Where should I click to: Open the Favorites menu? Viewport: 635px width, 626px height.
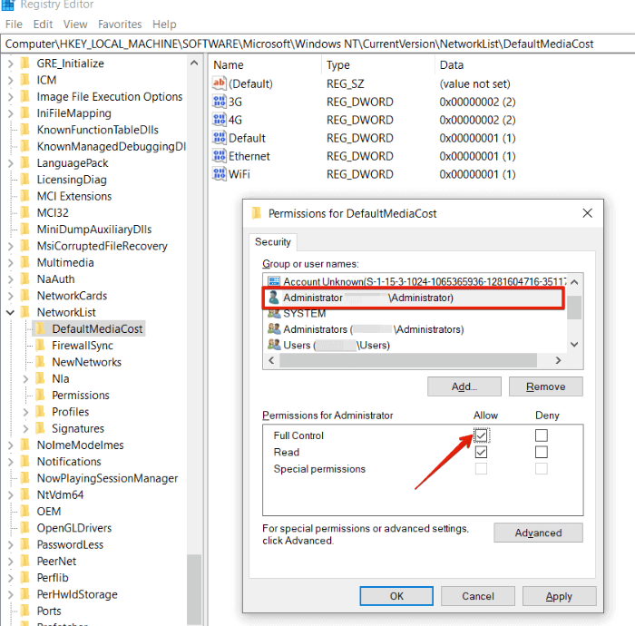[x=120, y=24]
